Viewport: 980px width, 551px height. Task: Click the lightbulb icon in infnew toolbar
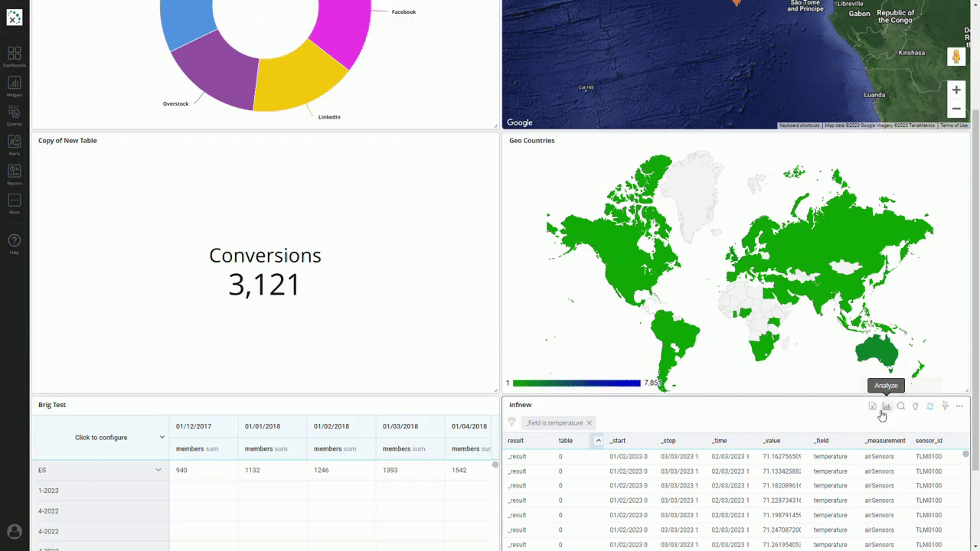916,406
